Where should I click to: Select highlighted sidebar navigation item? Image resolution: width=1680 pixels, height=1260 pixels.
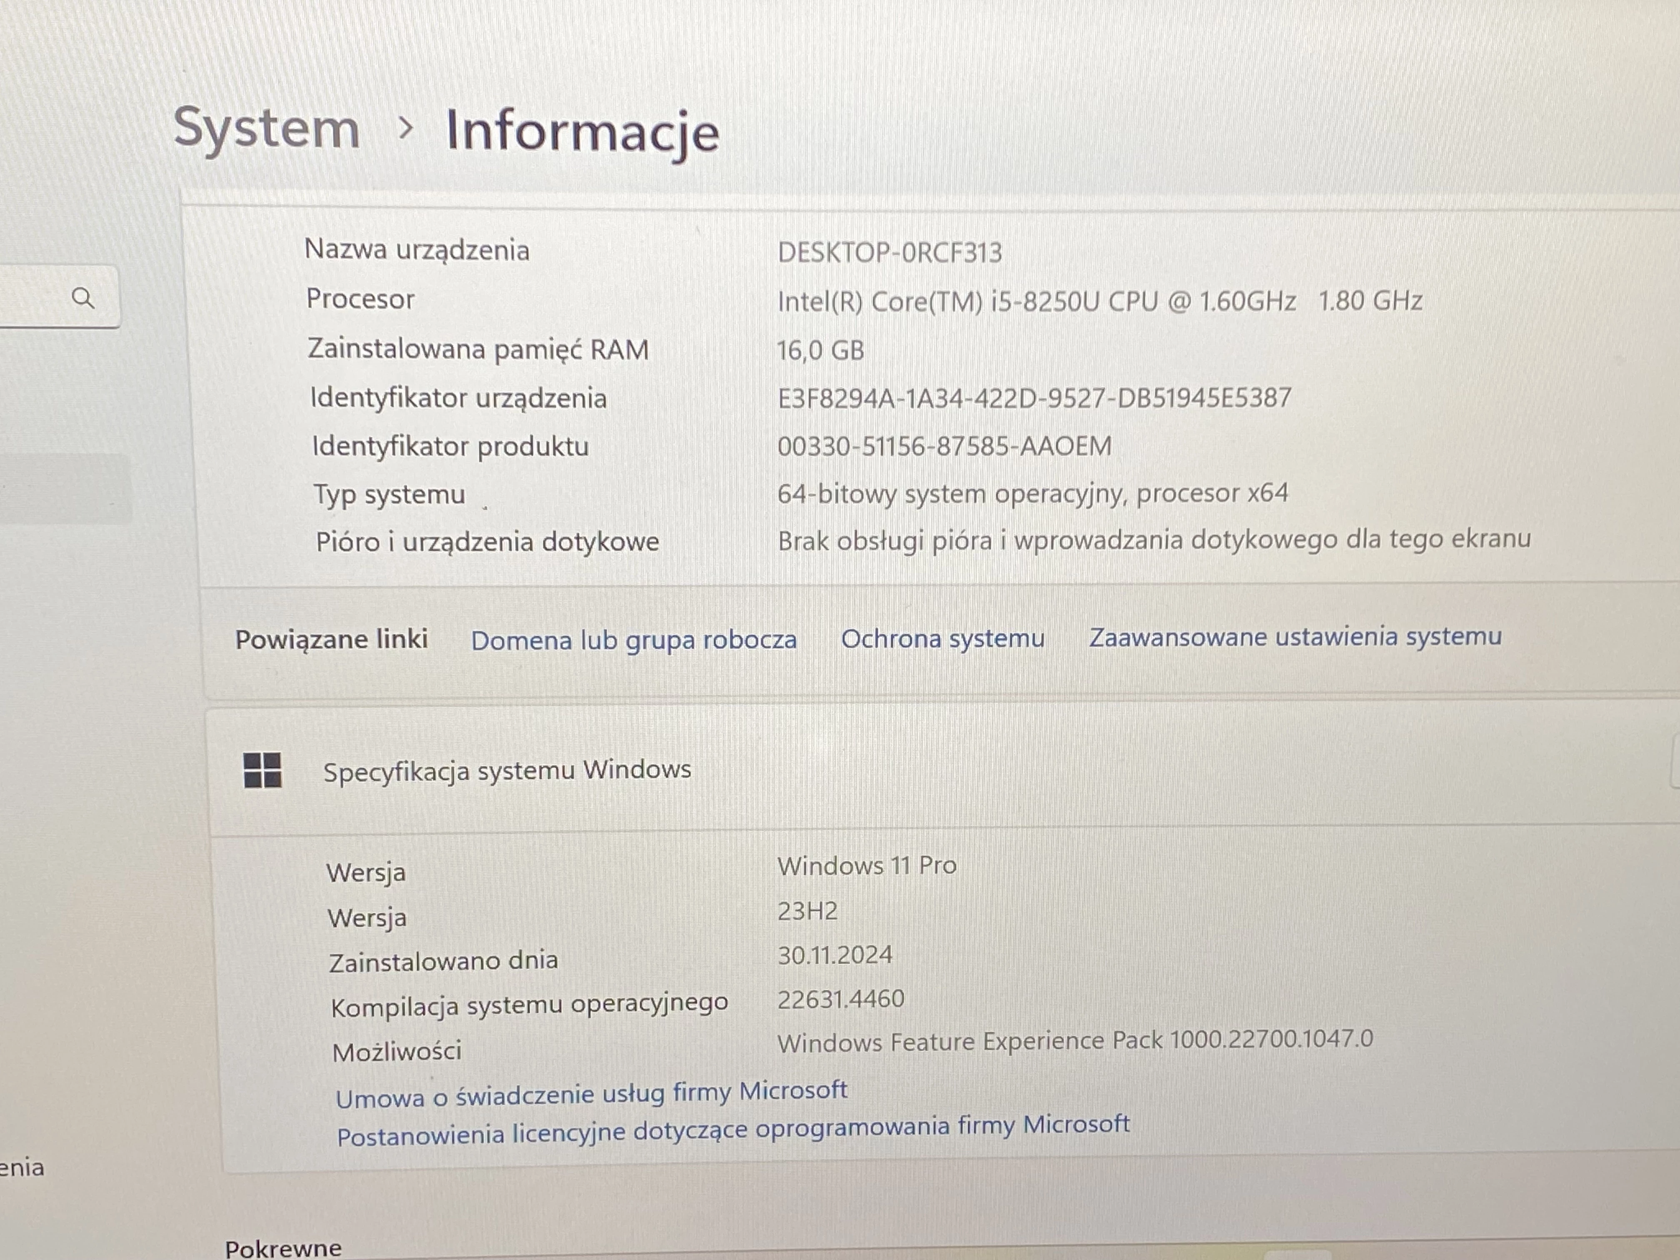click(x=65, y=489)
